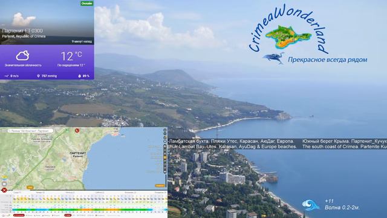Click the grey chat bubble icon on map
The width and height of the screenshot is (387, 218).
pos(4,184)
